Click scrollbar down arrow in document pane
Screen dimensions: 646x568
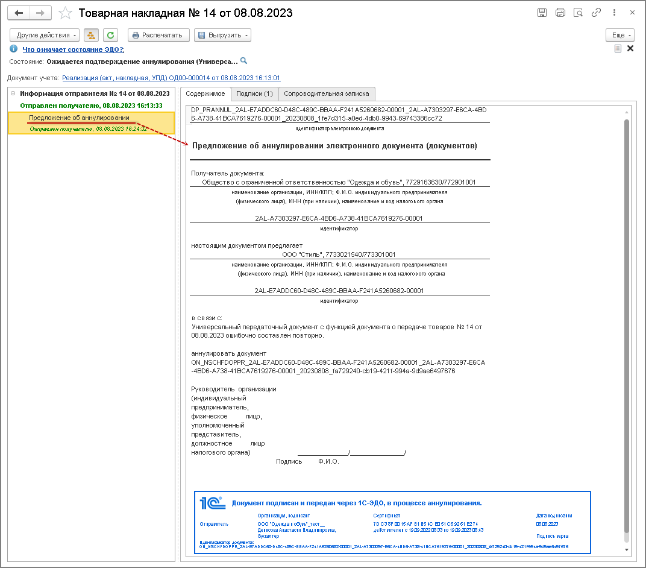click(x=627, y=549)
